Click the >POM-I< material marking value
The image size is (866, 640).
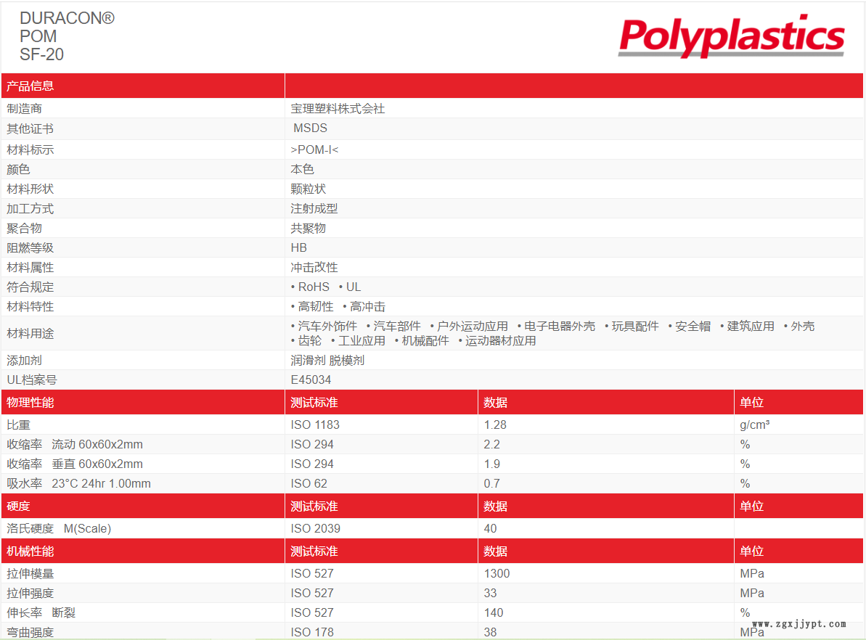coord(314,149)
